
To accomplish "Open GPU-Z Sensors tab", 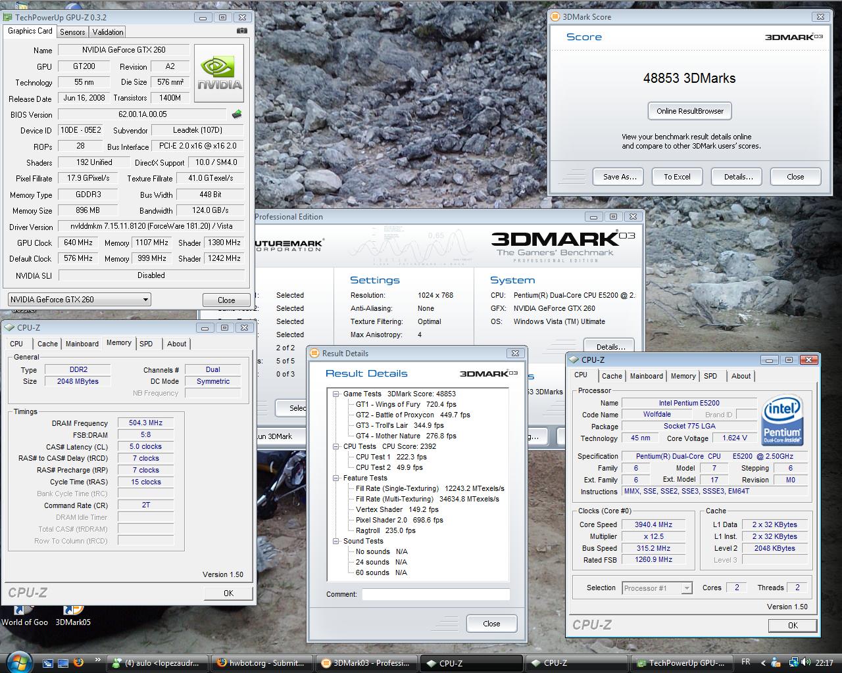I will pyautogui.click(x=72, y=32).
